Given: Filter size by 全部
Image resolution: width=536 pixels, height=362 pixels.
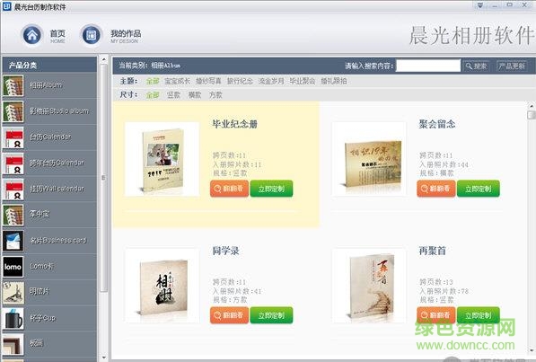Looking at the screenshot, I should 153,95.
